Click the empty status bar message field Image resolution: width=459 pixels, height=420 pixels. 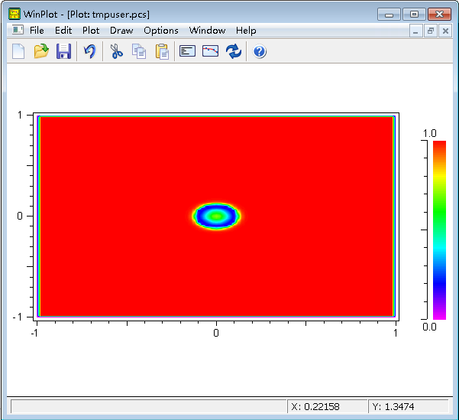148,406
